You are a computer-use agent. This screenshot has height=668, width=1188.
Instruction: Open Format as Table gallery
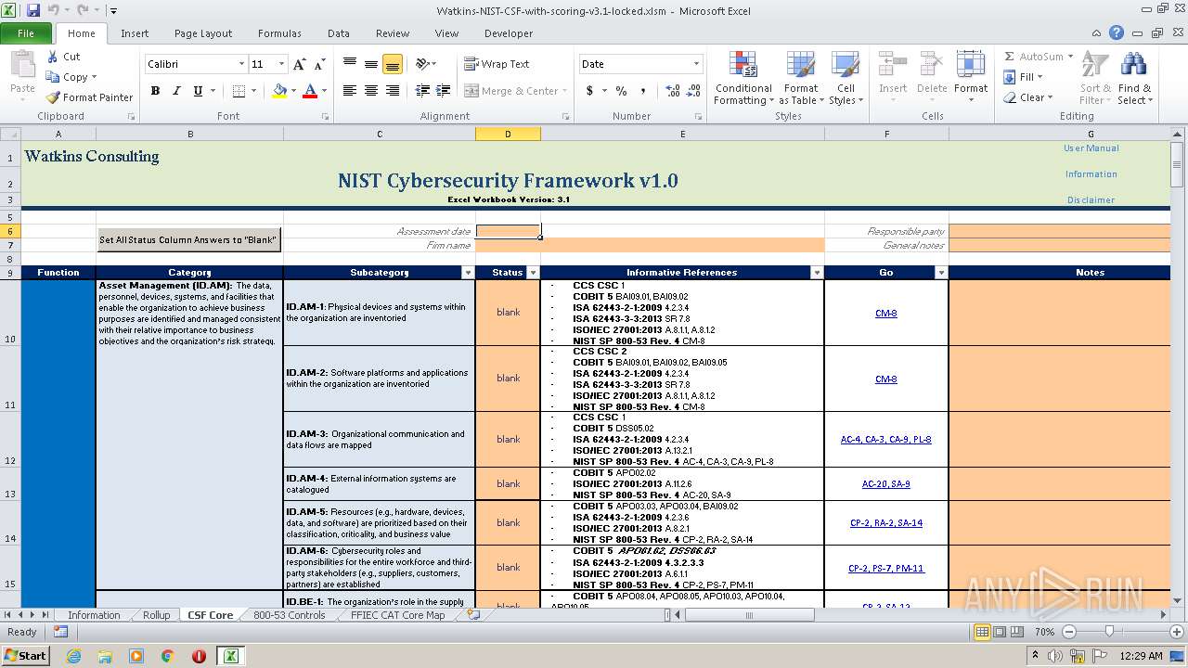(801, 79)
